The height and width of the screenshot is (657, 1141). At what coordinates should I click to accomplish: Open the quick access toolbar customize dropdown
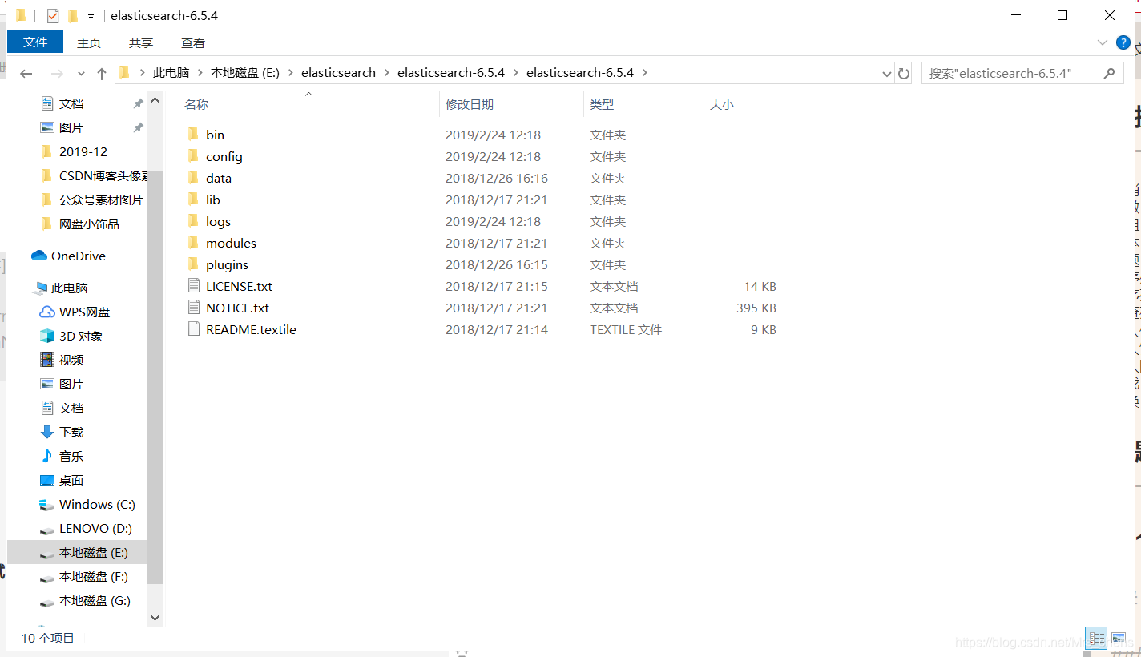point(91,16)
